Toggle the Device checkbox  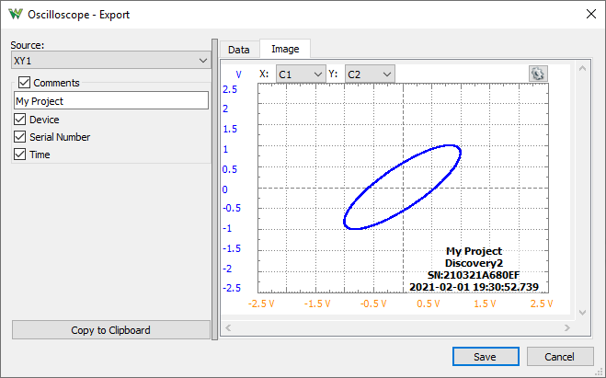click(20, 120)
